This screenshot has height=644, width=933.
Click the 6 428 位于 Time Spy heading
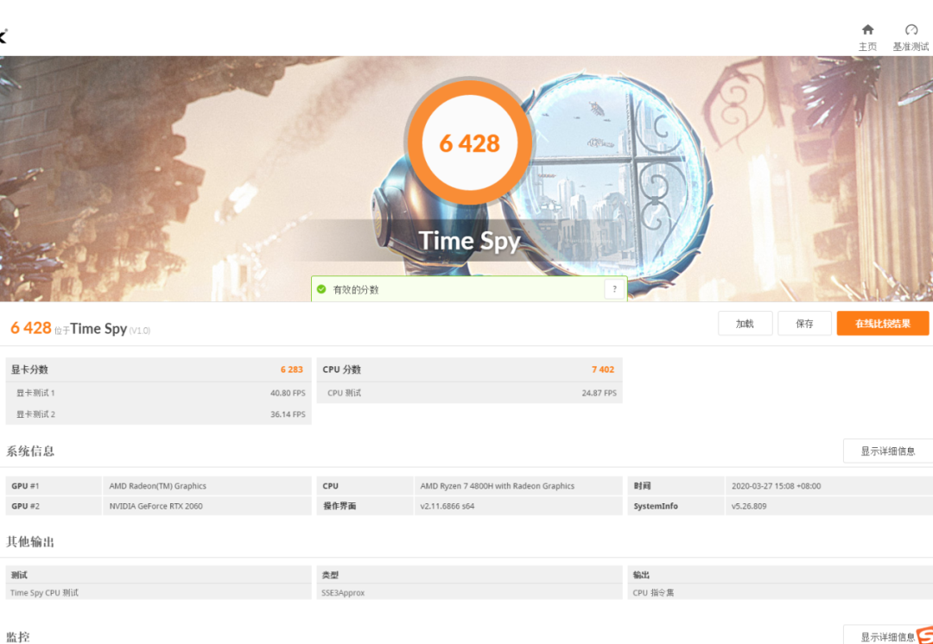(x=80, y=328)
